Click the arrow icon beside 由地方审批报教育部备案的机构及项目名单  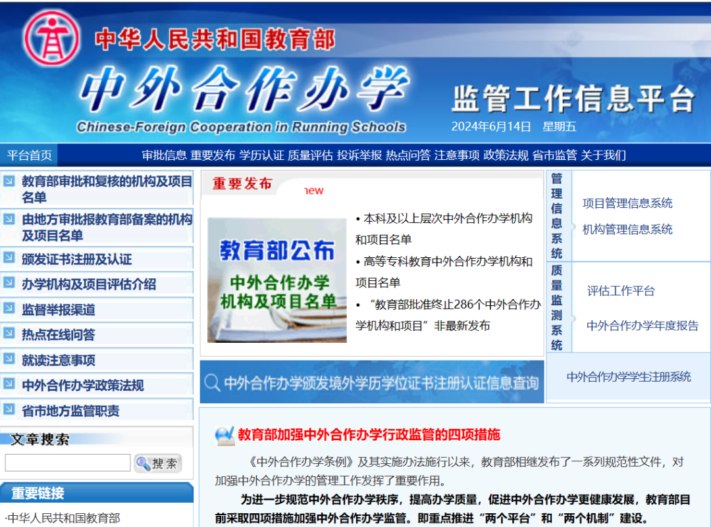tap(9, 219)
